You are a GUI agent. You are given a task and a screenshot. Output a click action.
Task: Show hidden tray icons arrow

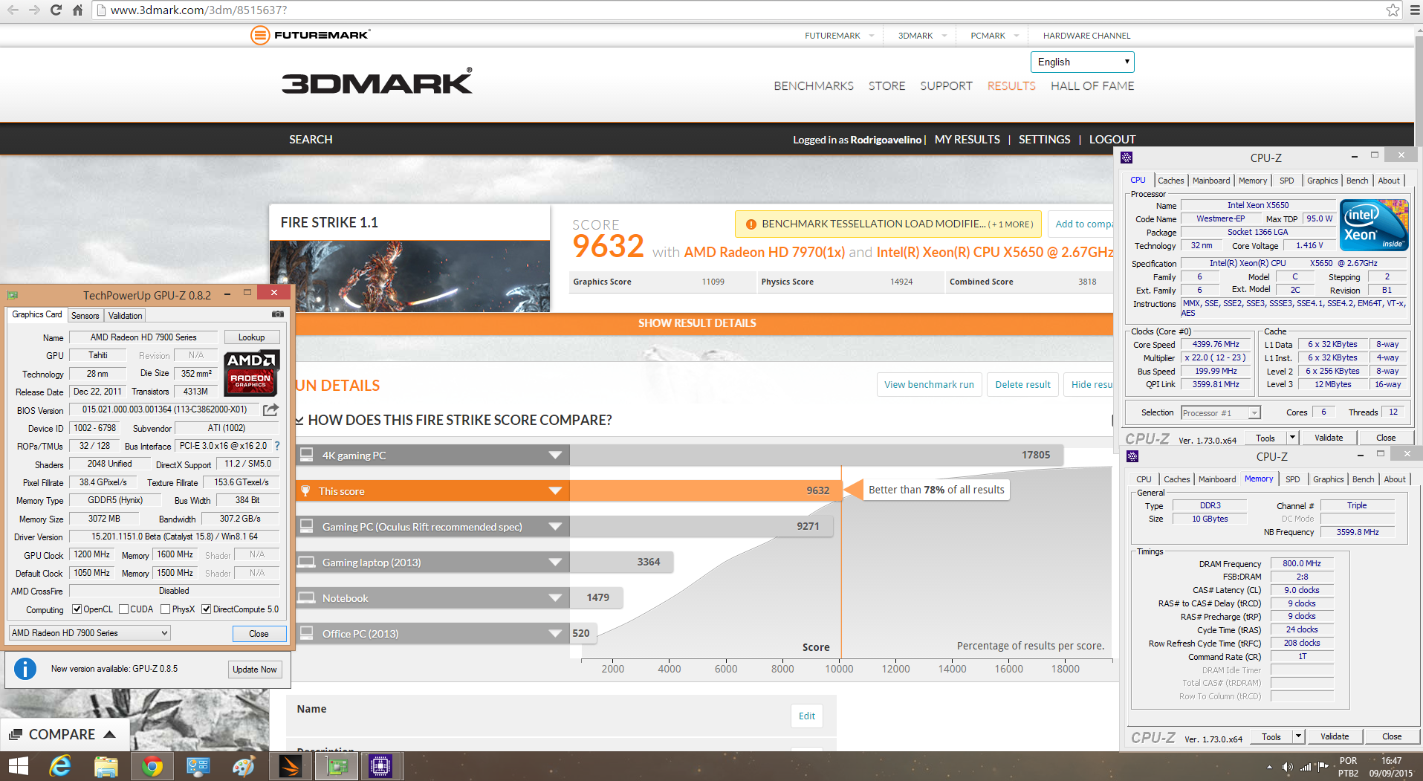coord(1268,767)
